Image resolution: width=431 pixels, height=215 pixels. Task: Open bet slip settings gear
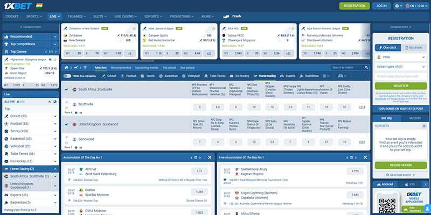[424, 126]
